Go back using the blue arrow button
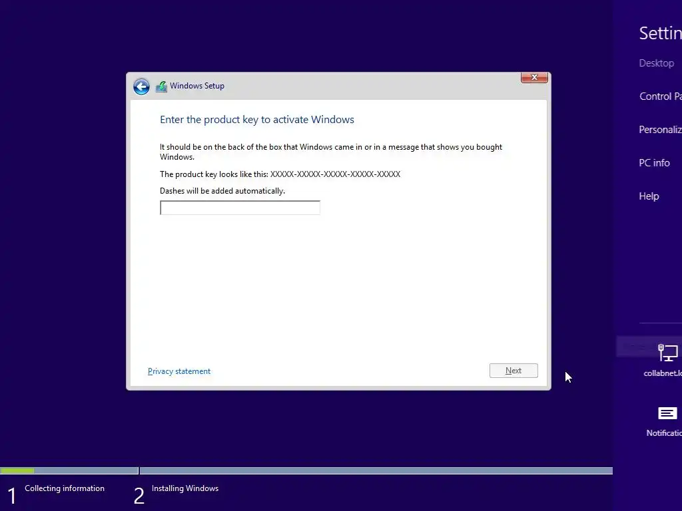This screenshot has width=682, height=511. coord(141,86)
